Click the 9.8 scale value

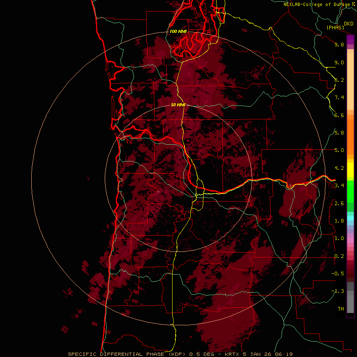click(339, 45)
